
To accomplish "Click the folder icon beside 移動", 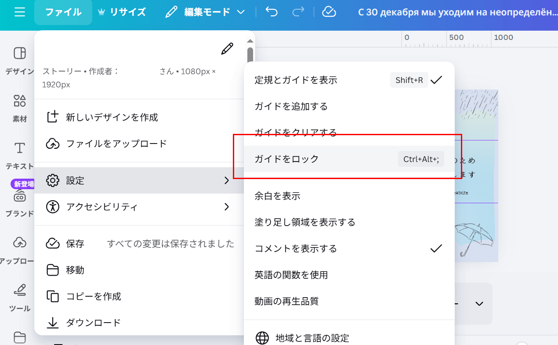I will click(53, 270).
